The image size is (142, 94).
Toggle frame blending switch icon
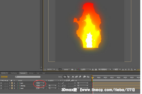pyautogui.click(x=77, y=77)
